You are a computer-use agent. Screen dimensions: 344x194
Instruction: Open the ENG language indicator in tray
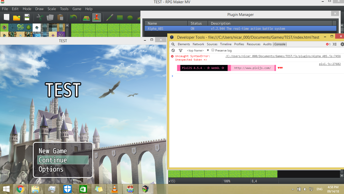coord(319,189)
